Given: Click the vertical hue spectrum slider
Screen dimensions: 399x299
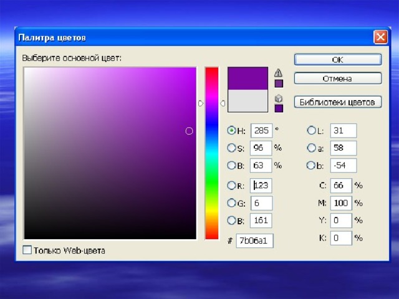Looking at the screenshot, I should 212,153.
